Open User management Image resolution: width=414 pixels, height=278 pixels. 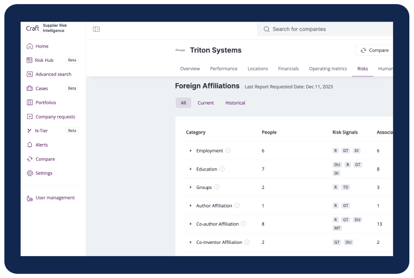pyautogui.click(x=51, y=198)
